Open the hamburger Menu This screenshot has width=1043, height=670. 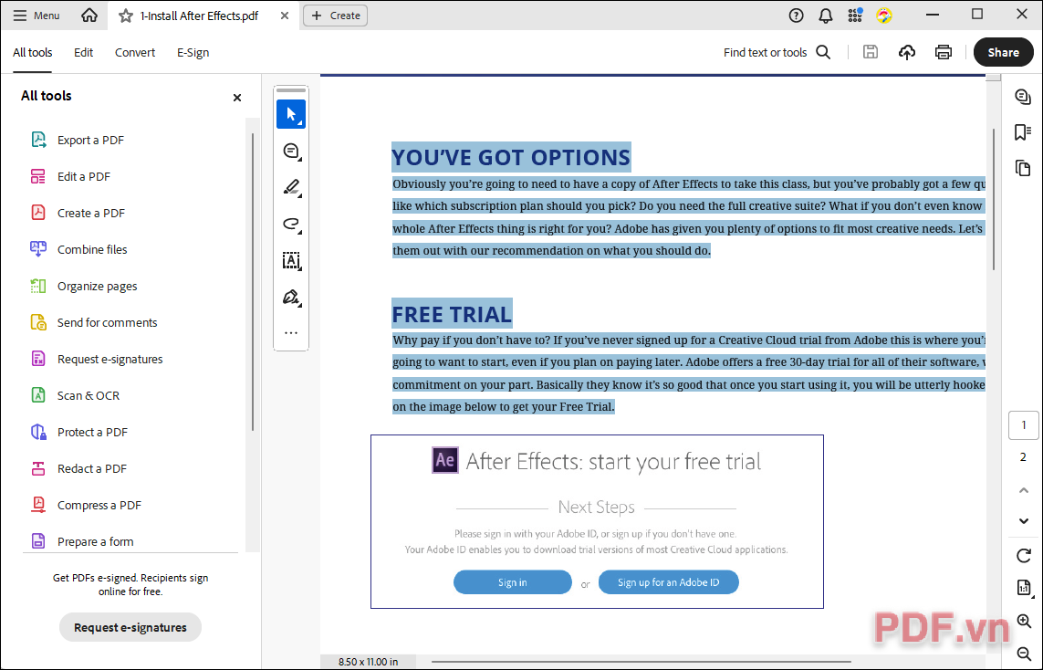click(x=37, y=16)
